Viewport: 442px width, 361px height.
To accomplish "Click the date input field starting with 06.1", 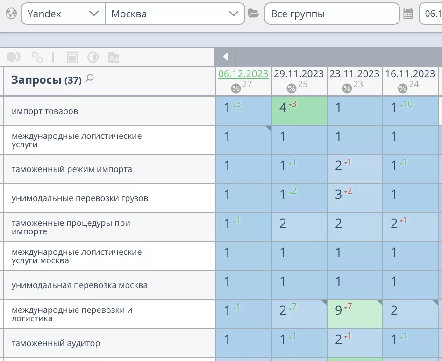I will [431, 14].
